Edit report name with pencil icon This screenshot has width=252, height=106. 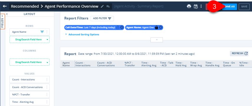pyautogui.click(x=102, y=6)
